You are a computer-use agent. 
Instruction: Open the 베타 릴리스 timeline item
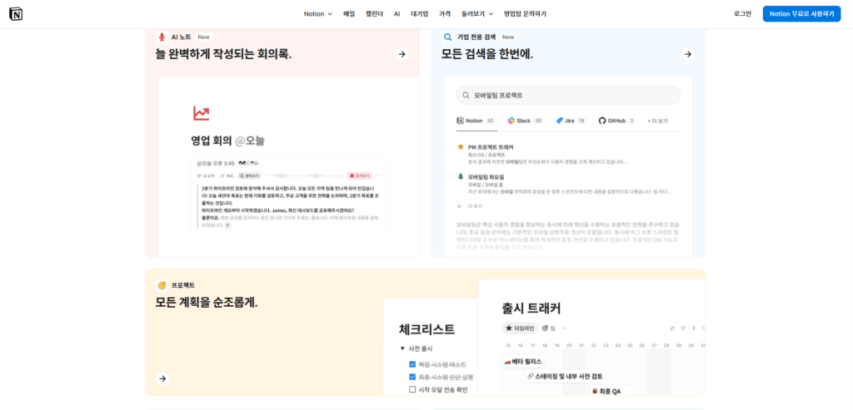pos(523,361)
